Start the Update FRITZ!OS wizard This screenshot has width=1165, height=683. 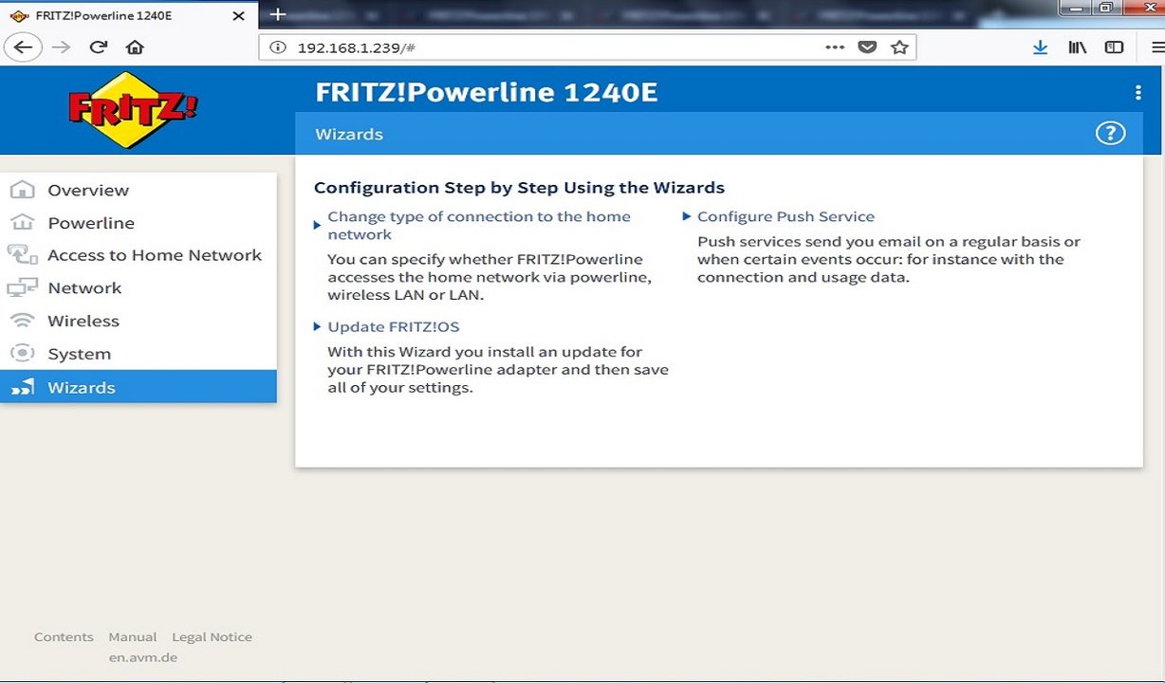click(x=394, y=326)
